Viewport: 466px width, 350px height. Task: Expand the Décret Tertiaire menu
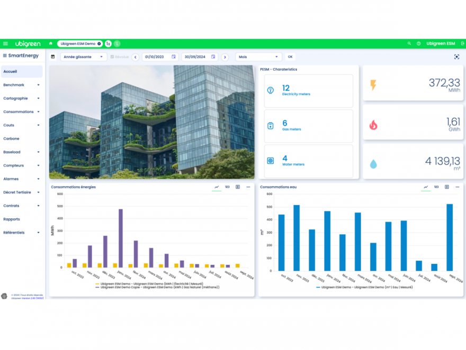[x=21, y=192]
